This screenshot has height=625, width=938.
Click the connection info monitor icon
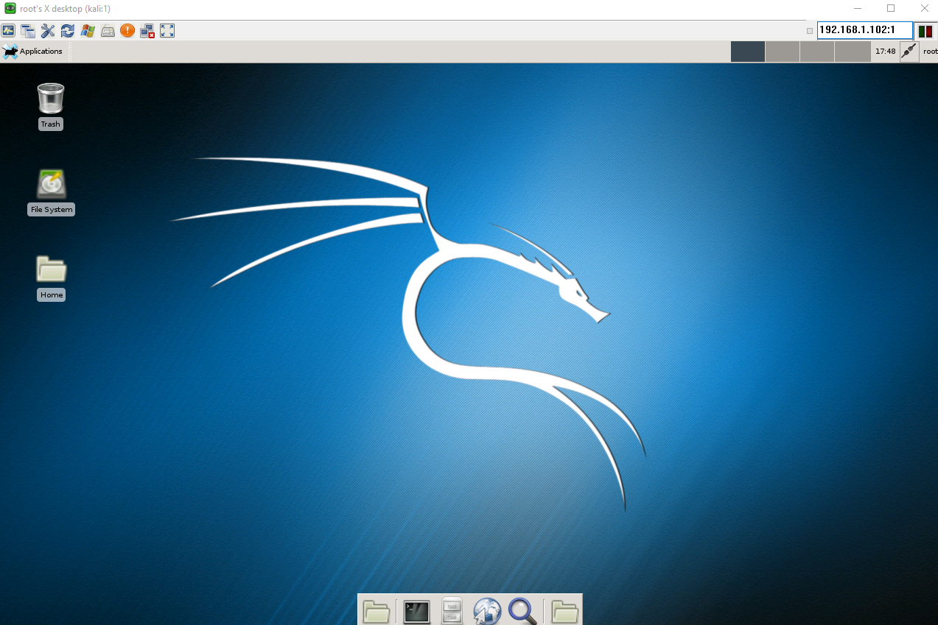coord(9,31)
